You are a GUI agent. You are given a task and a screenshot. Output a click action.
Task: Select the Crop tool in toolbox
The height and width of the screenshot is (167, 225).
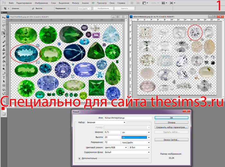click(x=4, y=33)
